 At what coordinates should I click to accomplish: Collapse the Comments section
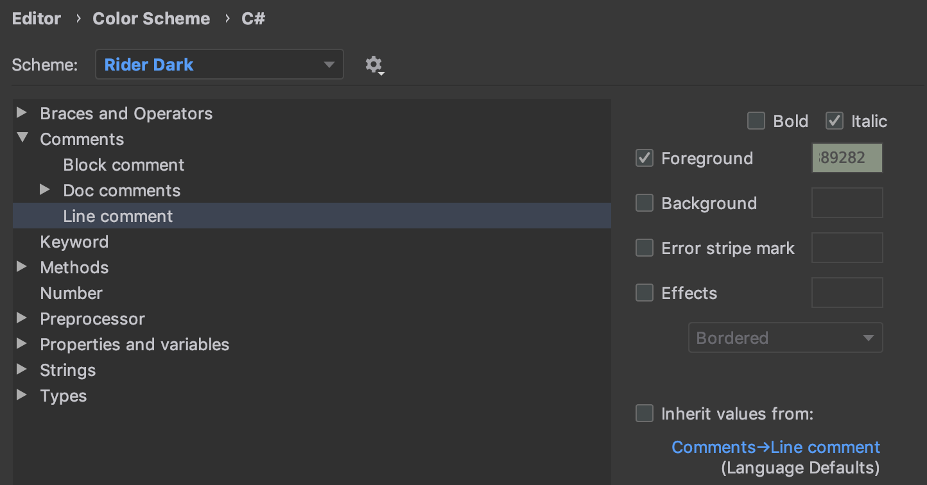tap(21, 139)
